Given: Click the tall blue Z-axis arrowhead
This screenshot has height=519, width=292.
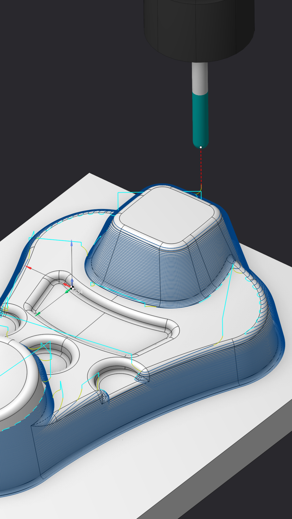Looking at the screenshot, I should 71,243.
